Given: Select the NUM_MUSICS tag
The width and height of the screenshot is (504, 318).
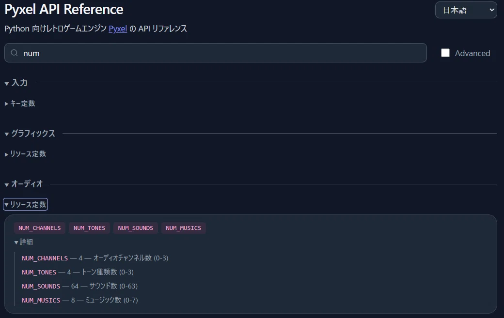Looking at the screenshot, I should click(184, 228).
